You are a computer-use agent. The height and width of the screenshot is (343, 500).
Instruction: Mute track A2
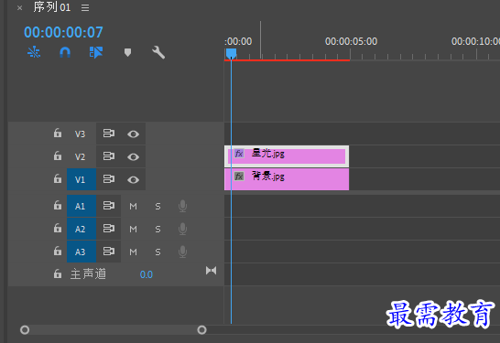coord(134,230)
